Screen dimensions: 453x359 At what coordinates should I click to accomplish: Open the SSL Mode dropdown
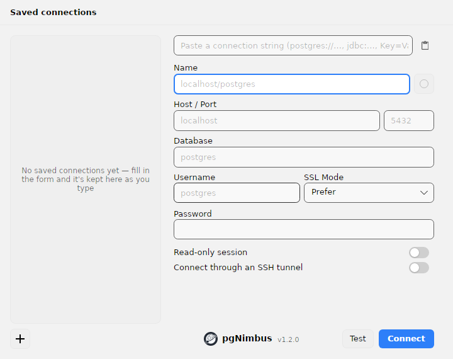point(369,193)
